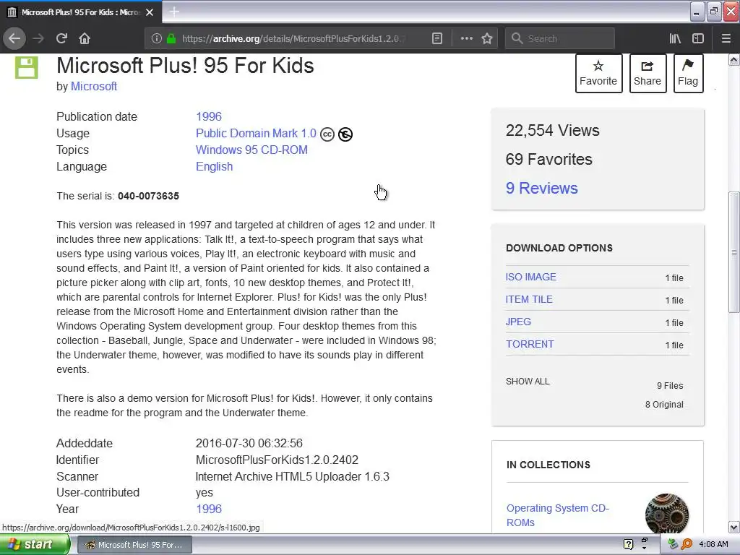
Task: Open Public Domain Mark 1.0 link
Action: click(x=256, y=134)
